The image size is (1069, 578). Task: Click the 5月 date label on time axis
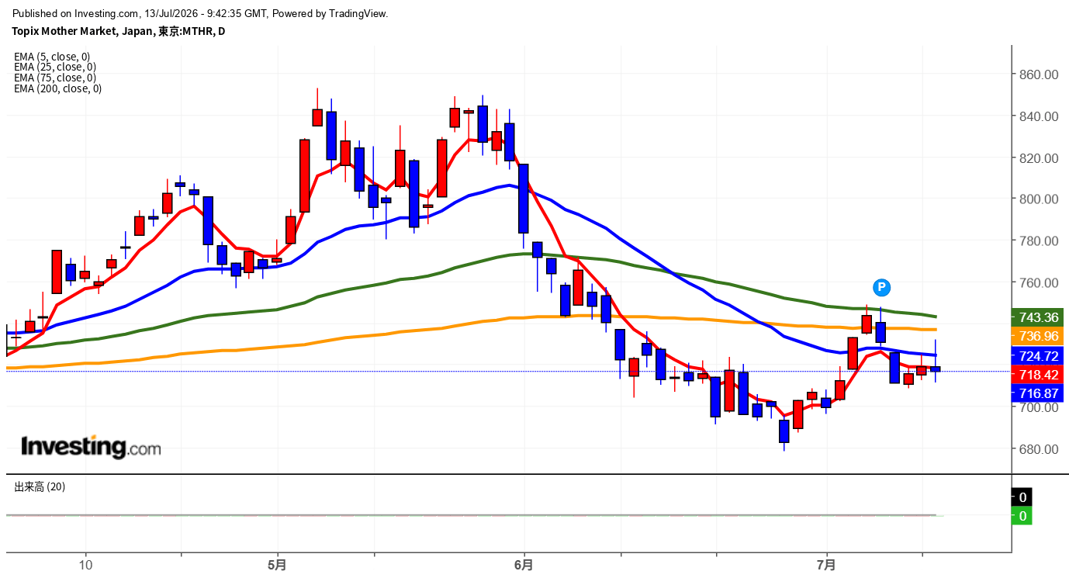point(277,565)
